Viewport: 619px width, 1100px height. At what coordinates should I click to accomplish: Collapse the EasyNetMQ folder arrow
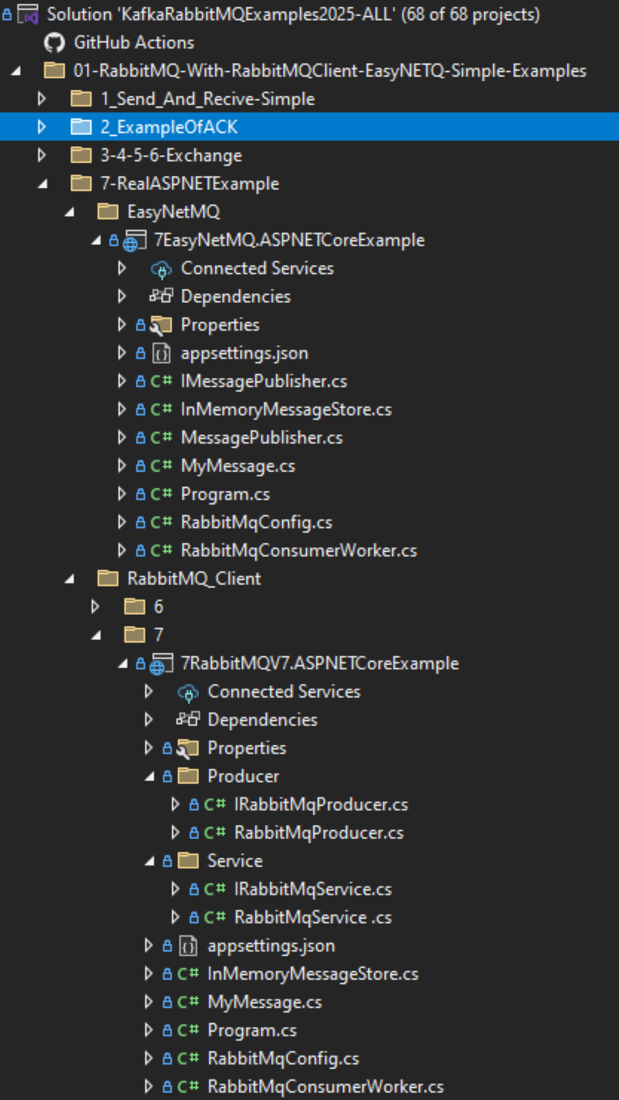click(x=70, y=212)
